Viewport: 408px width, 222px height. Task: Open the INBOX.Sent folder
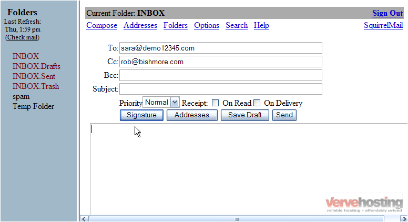(x=34, y=76)
